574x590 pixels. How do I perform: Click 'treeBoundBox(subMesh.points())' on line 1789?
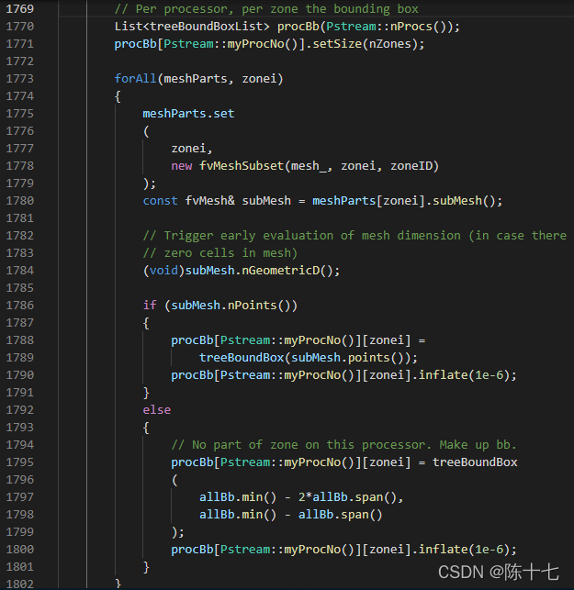305,358
